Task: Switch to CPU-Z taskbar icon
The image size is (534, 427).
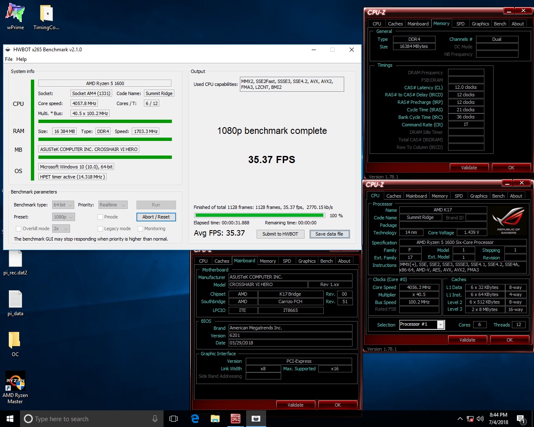Action: point(236,419)
